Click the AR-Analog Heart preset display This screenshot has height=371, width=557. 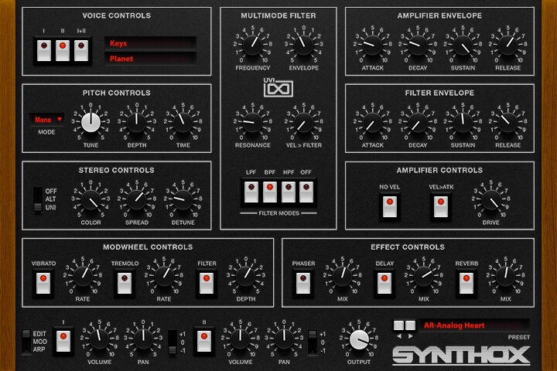(474, 325)
